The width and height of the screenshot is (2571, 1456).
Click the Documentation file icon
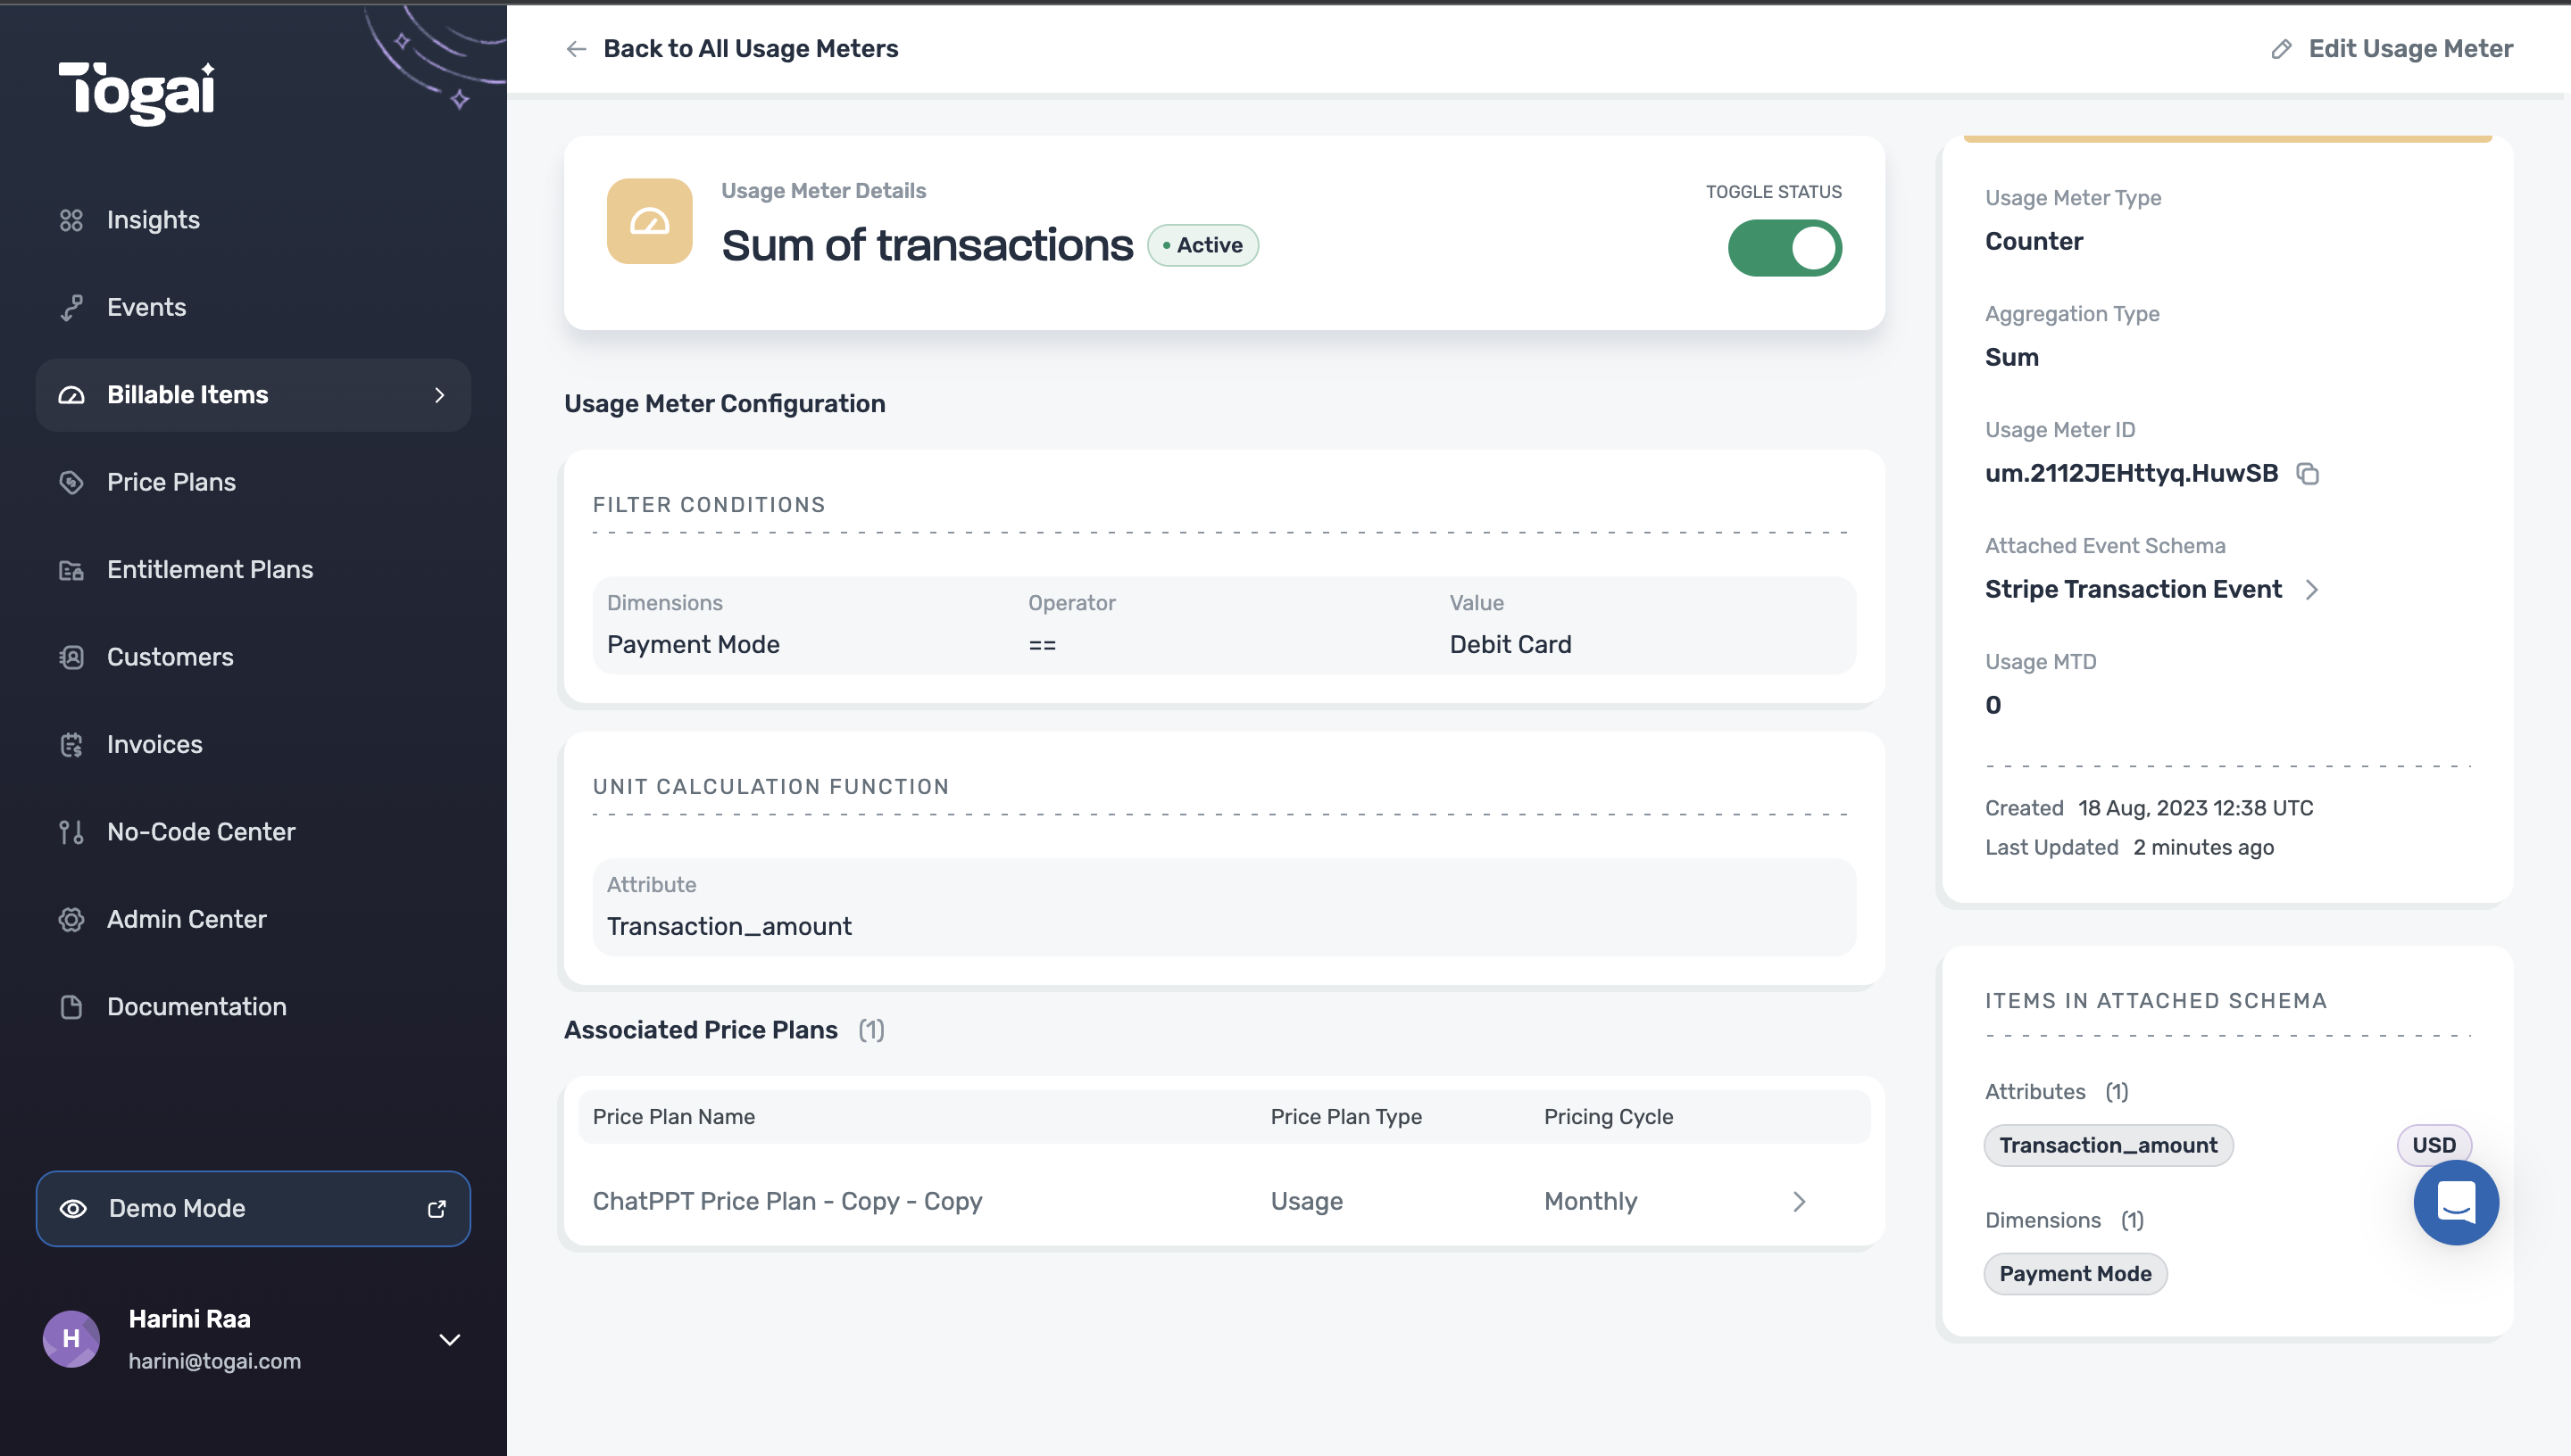coord(71,1007)
